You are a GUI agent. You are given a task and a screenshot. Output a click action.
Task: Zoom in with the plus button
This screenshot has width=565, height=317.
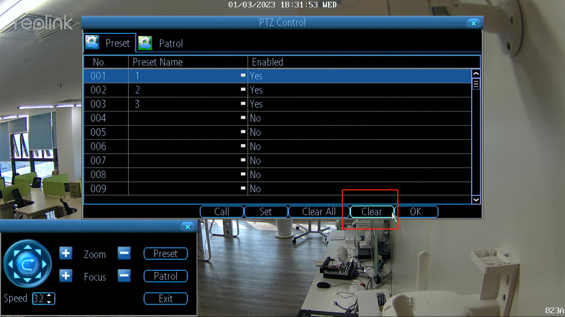(x=66, y=253)
